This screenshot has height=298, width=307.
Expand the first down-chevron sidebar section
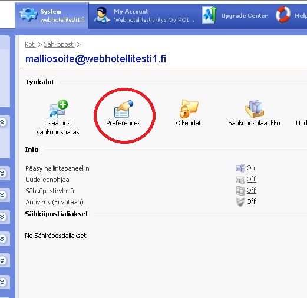point(2,173)
